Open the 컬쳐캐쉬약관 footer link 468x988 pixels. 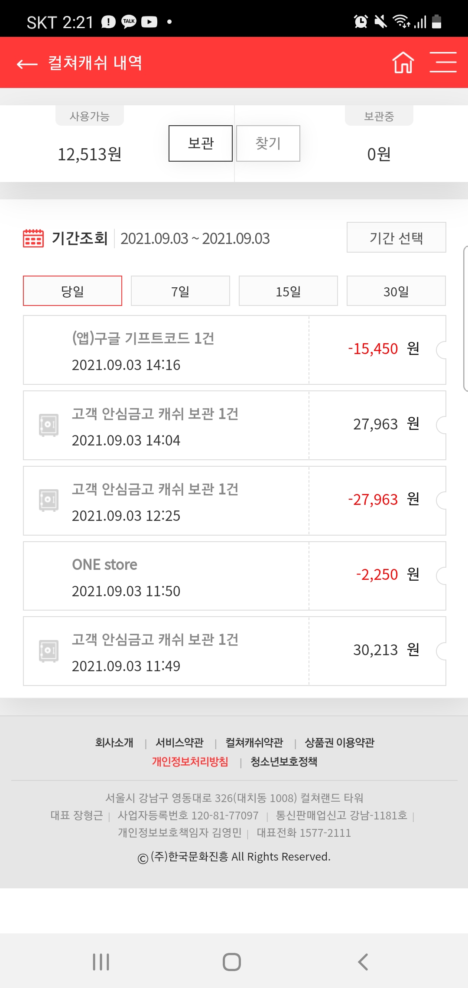click(254, 743)
